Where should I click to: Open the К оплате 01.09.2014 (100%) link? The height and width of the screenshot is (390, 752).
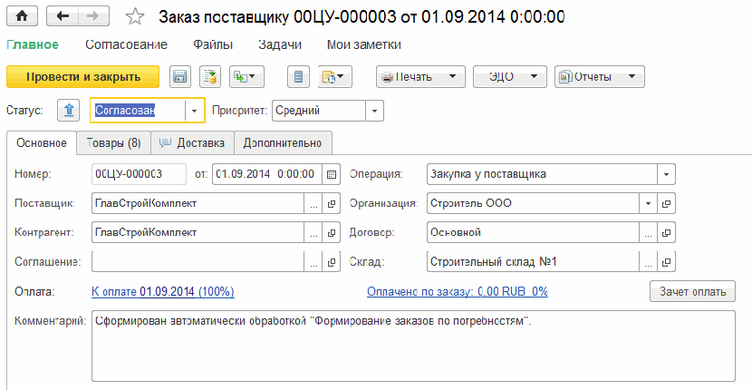point(162,291)
